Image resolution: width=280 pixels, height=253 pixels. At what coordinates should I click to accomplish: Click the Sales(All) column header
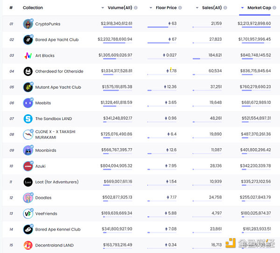pos(212,8)
